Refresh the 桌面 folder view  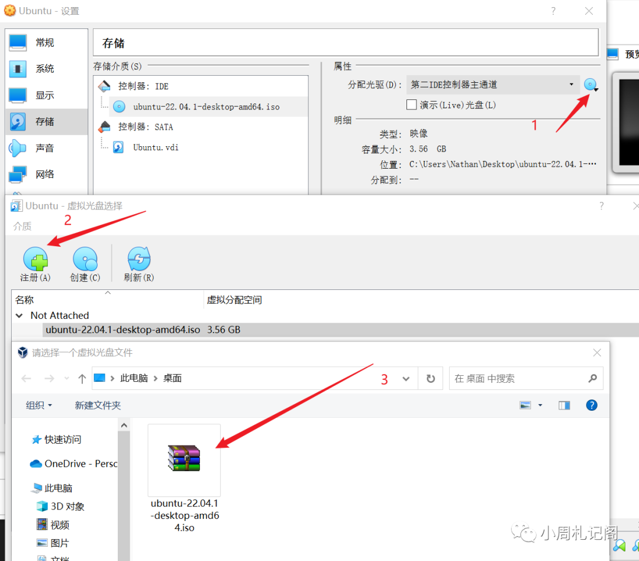click(431, 379)
